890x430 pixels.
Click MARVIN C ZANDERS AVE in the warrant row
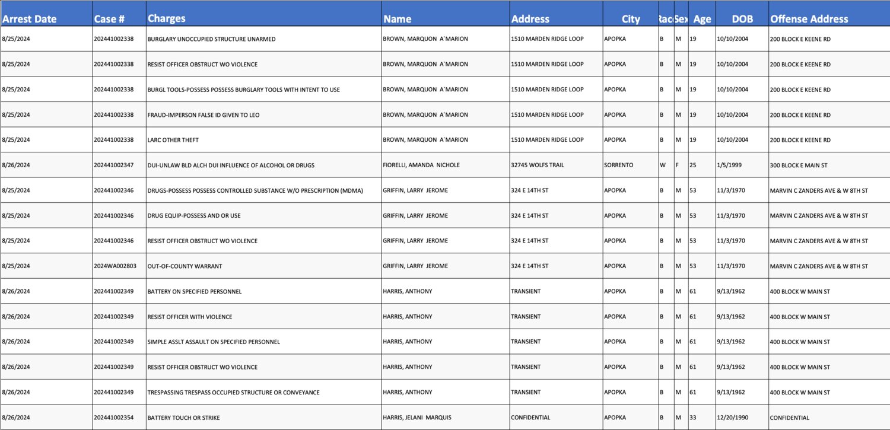pyautogui.click(x=829, y=266)
